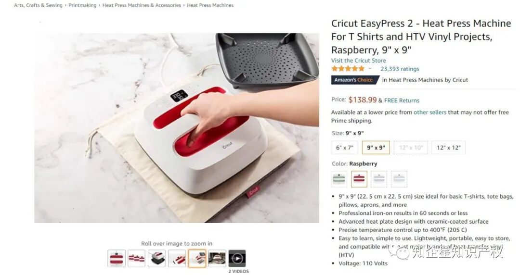Select the second thumbnail showing multiple presses
This screenshot has height=275, width=520.
[137, 259]
